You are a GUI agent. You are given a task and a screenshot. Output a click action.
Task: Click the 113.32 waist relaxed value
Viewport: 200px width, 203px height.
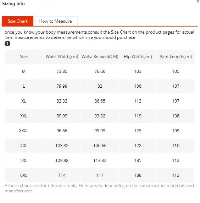pos(100,161)
